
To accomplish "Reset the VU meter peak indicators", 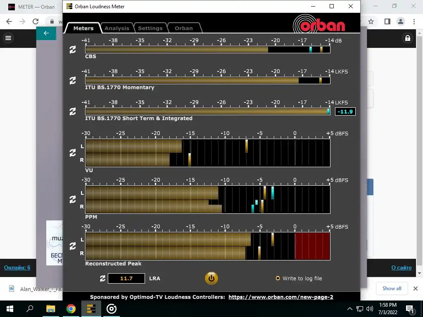I will [x=73, y=153].
